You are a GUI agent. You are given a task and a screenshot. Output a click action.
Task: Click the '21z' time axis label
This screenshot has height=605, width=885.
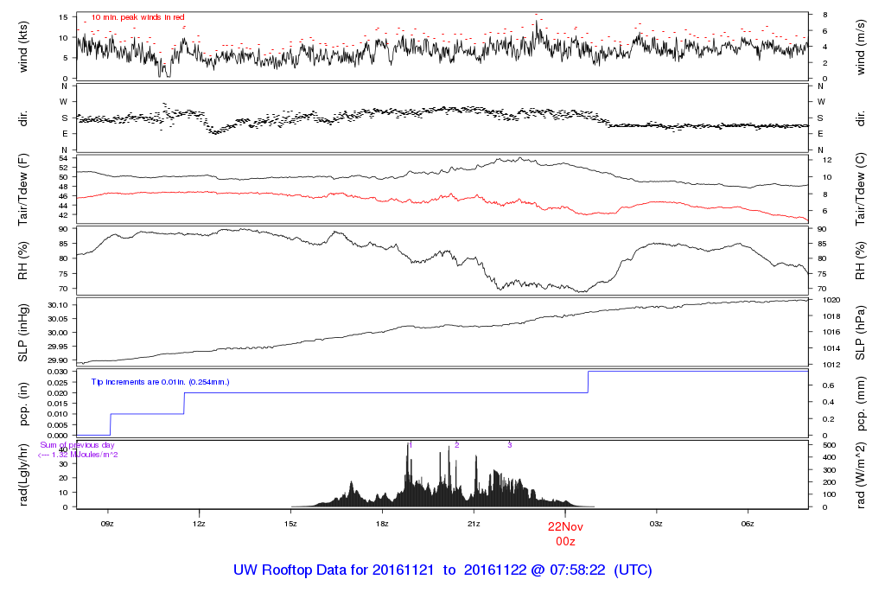474,524
